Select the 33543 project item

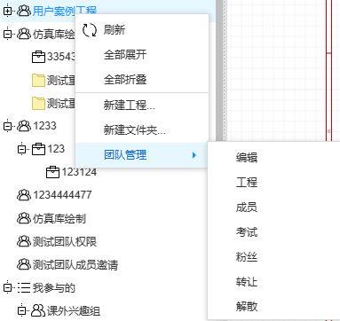click(x=61, y=57)
